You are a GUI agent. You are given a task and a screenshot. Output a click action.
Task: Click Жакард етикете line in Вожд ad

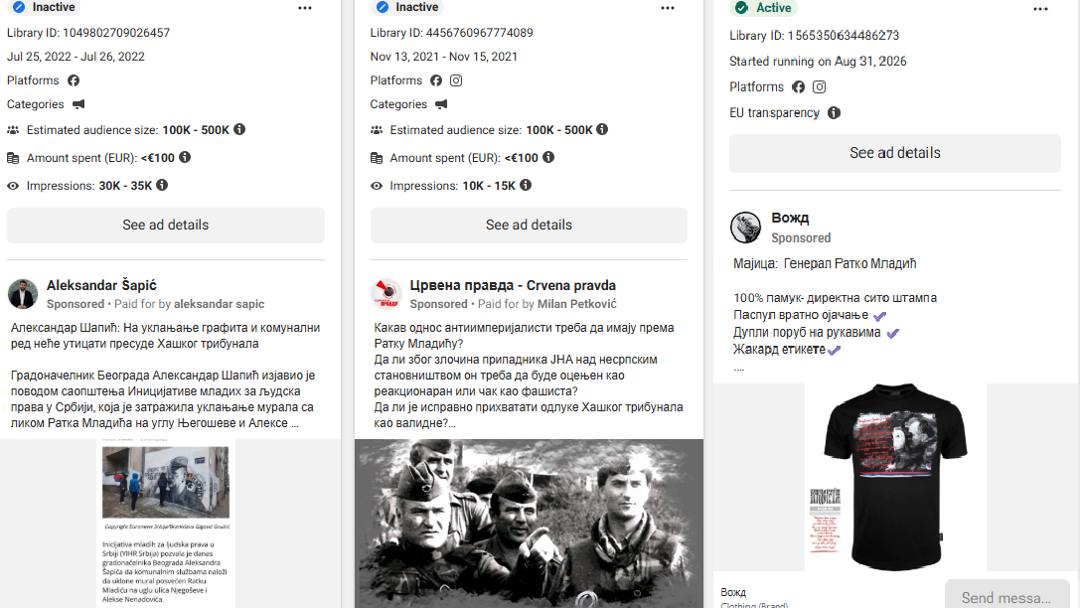pos(787,349)
